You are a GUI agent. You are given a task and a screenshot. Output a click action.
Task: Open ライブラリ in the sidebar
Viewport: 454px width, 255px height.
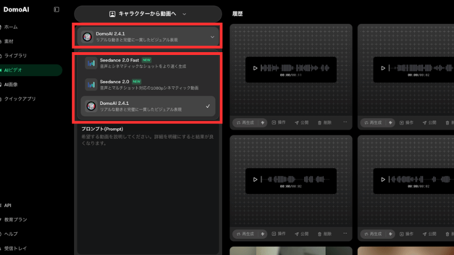tap(15, 56)
